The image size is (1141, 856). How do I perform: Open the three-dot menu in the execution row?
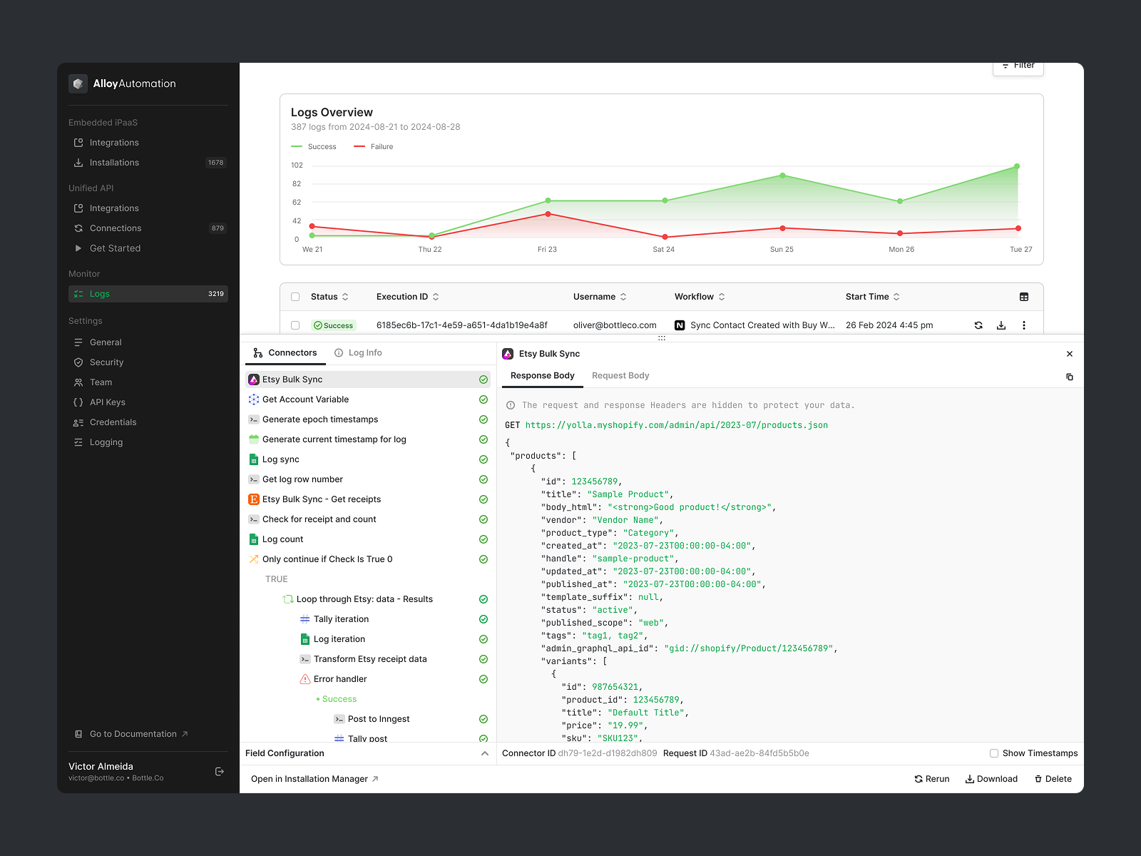tap(1024, 325)
